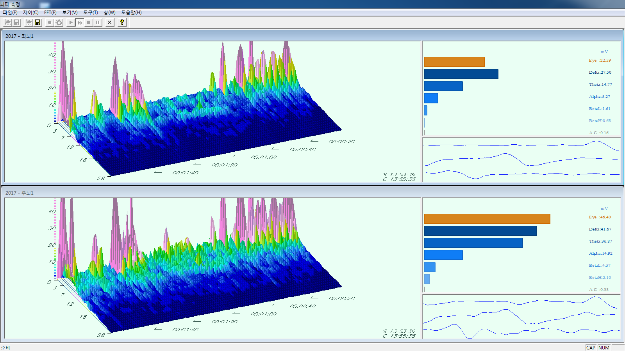Save as TXT with the black floppy icon
This screenshot has height=351, width=625.
coord(37,23)
